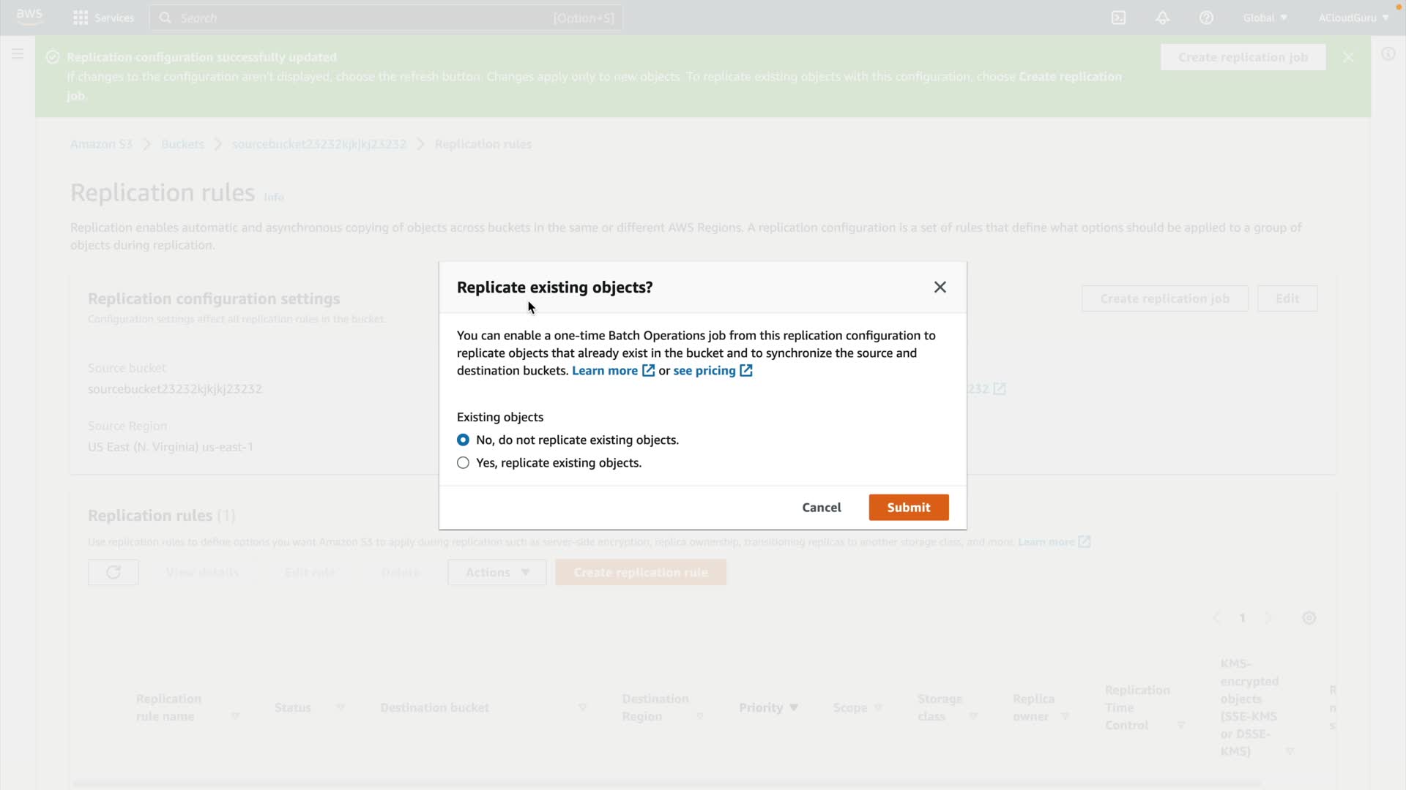1406x790 pixels.
Task: Click the AWS logo home icon
Action: click(29, 16)
